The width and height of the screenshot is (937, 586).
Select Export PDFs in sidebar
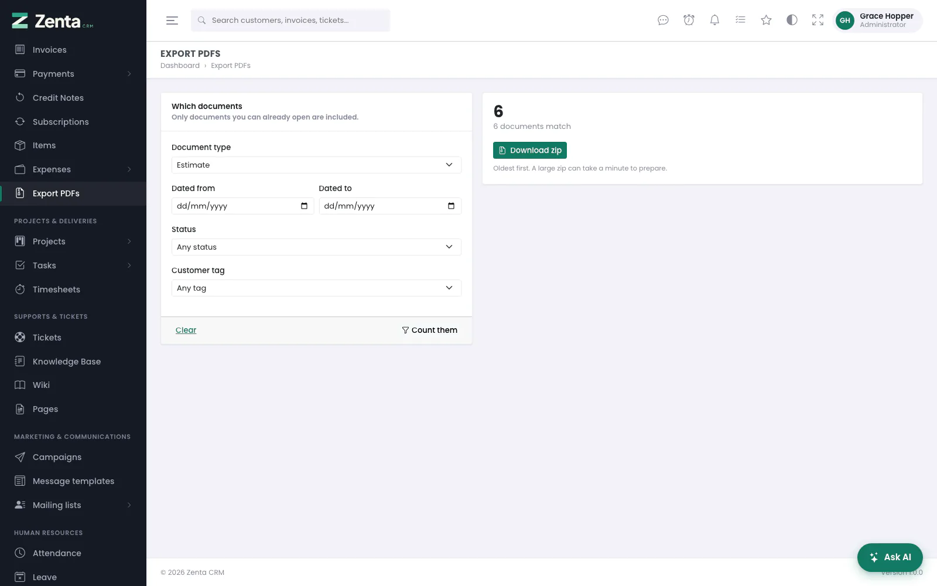pyautogui.click(x=73, y=193)
